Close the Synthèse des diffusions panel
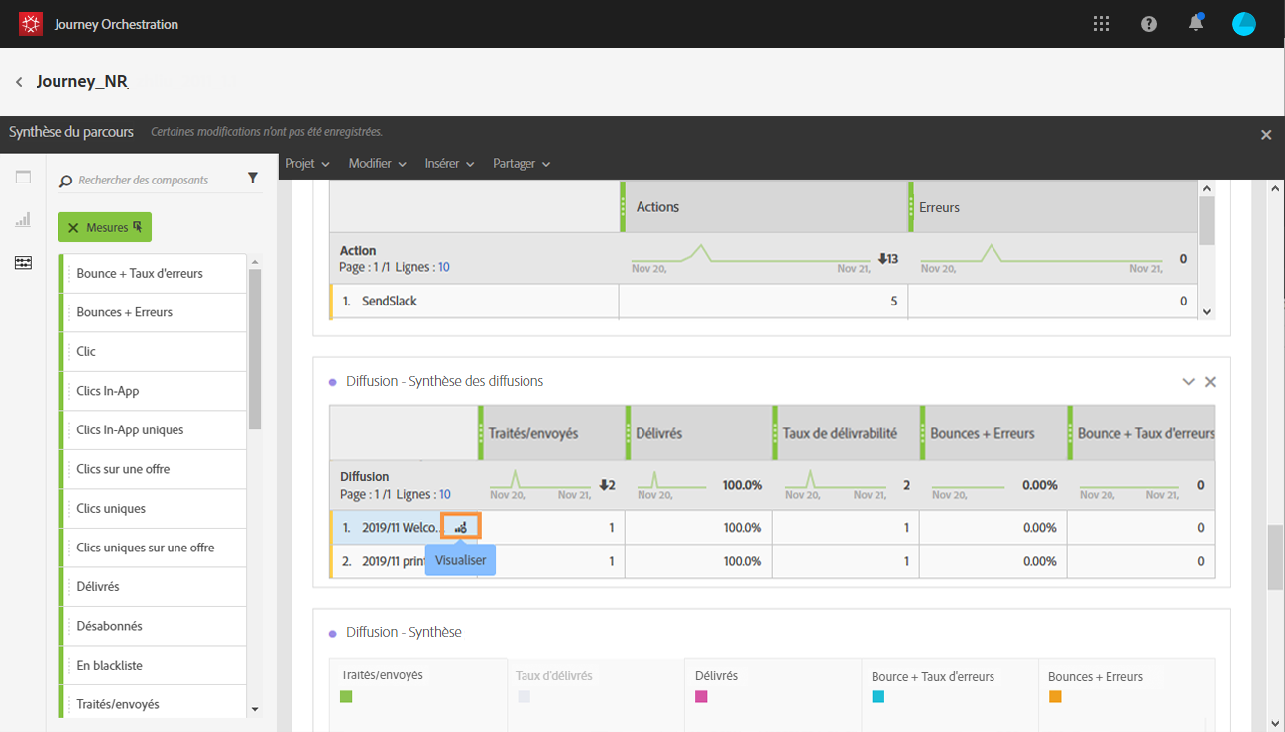This screenshot has height=732, width=1285. click(1210, 382)
